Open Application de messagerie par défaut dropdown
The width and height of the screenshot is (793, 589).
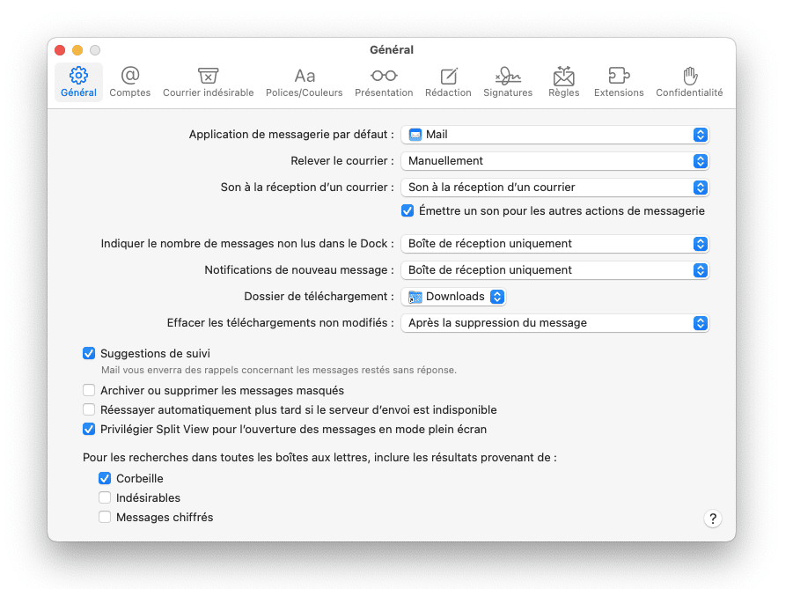coord(554,135)
